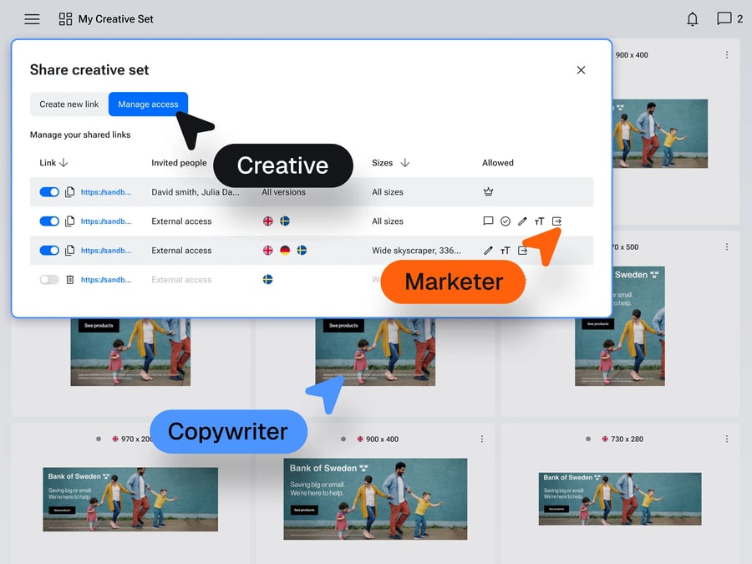Disable the second row link toggle
Screen dimensions: 752x564
pyautogui.click(x=49, y=221)
